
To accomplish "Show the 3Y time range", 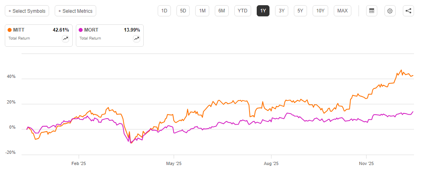I will click(281, 11).
